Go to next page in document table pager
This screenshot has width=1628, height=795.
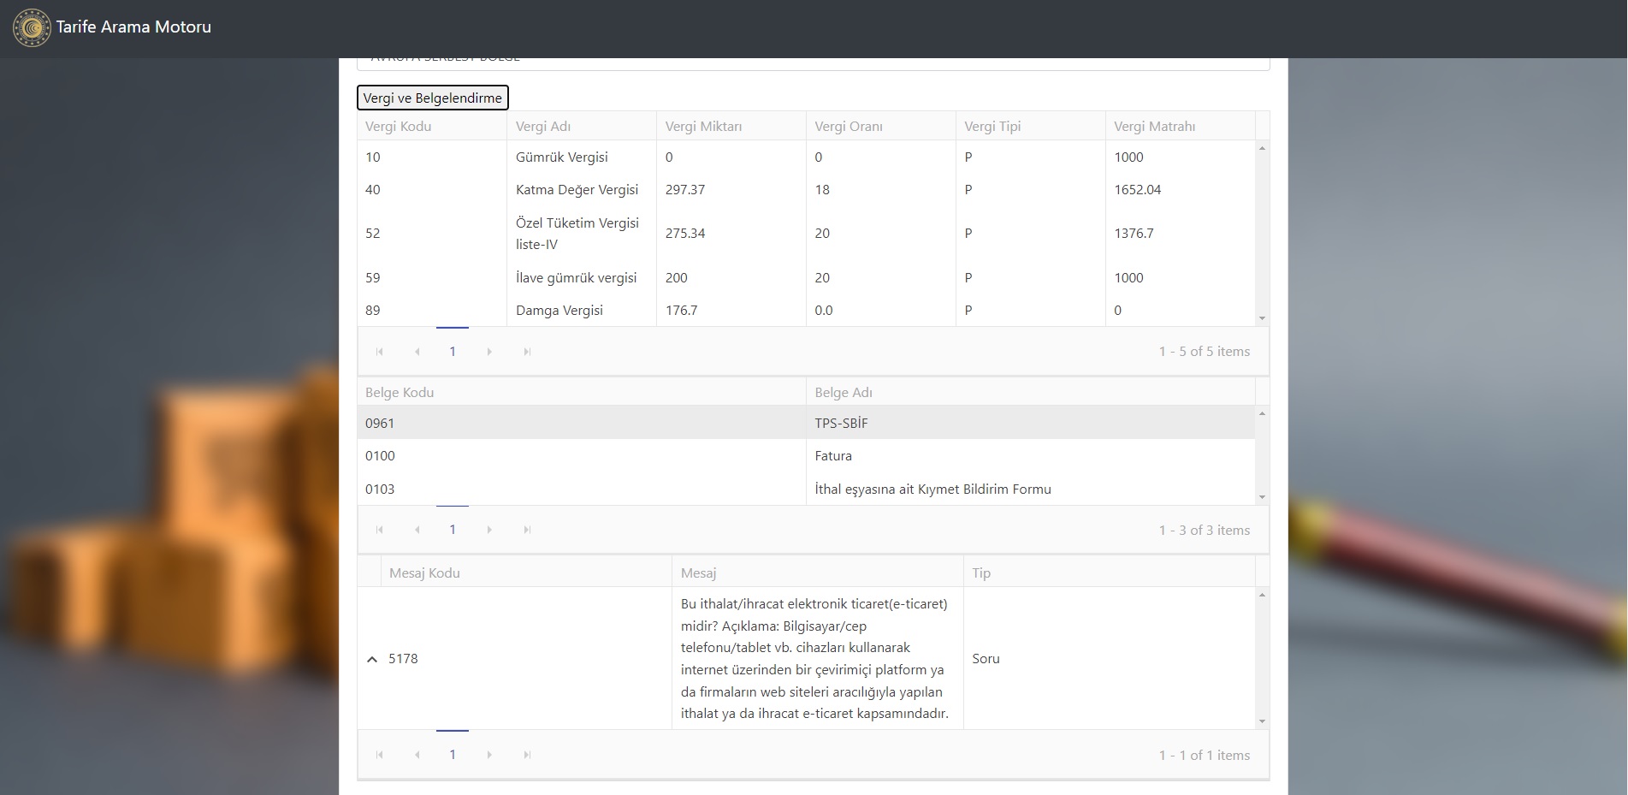pyautogui.click(x=489, y=530)
